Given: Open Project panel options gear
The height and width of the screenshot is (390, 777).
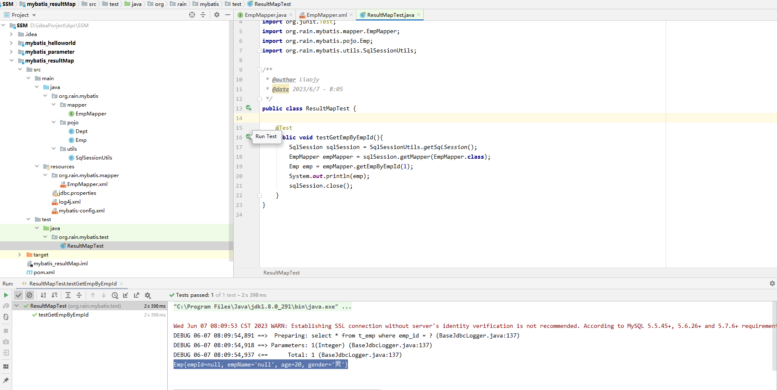Looking at the screenshot, I should tap(217, 15).
